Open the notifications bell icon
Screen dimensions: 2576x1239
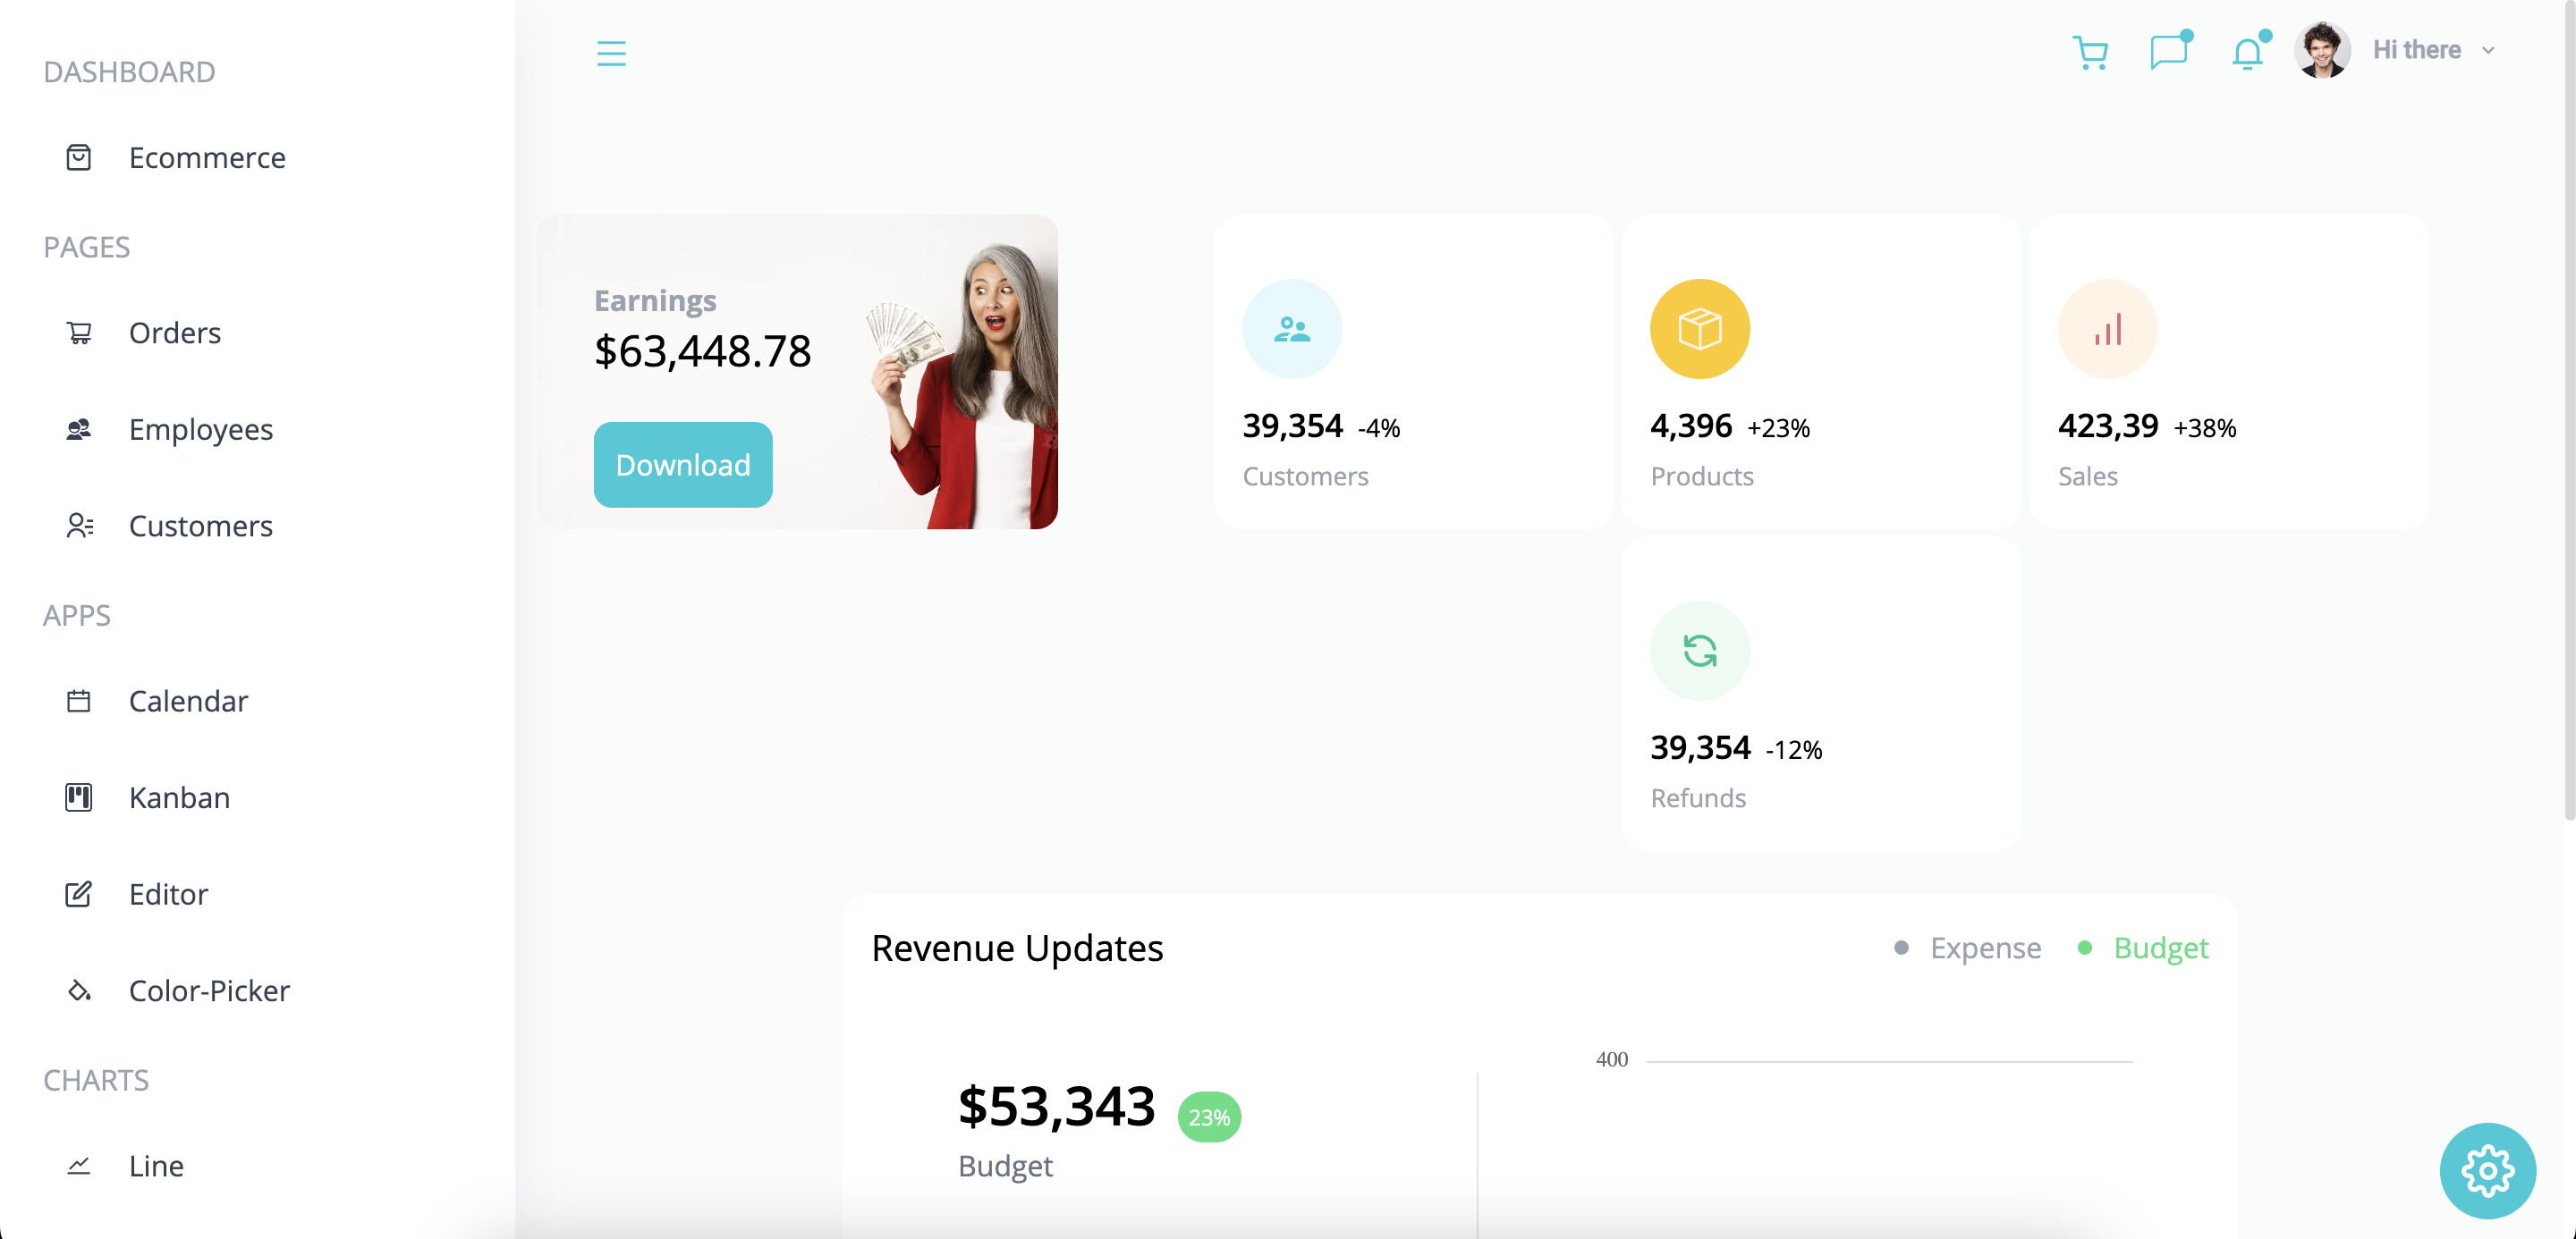[x=2247, y=53]
